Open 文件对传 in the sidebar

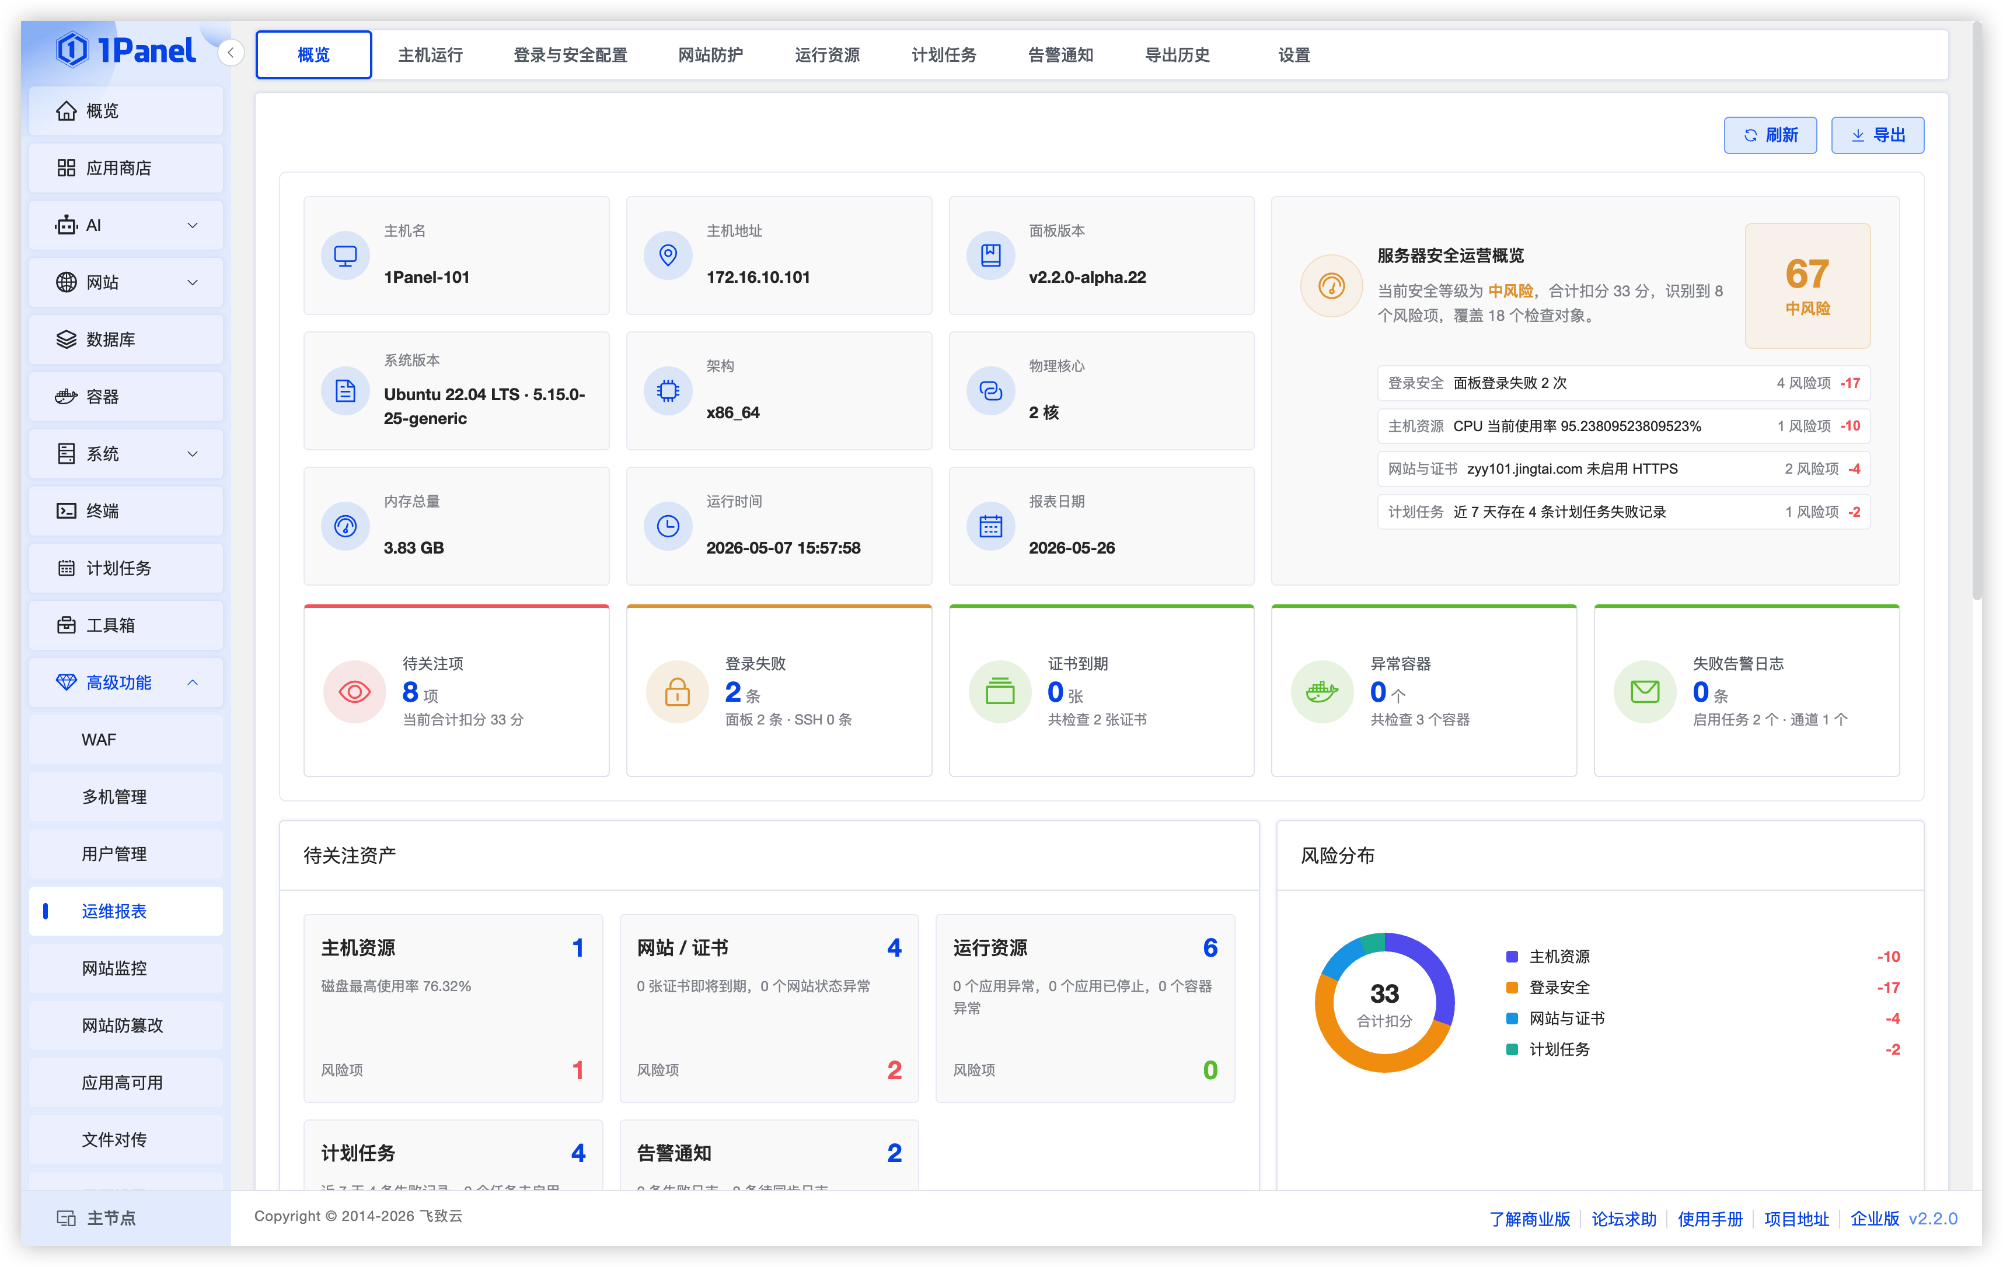125,1140
